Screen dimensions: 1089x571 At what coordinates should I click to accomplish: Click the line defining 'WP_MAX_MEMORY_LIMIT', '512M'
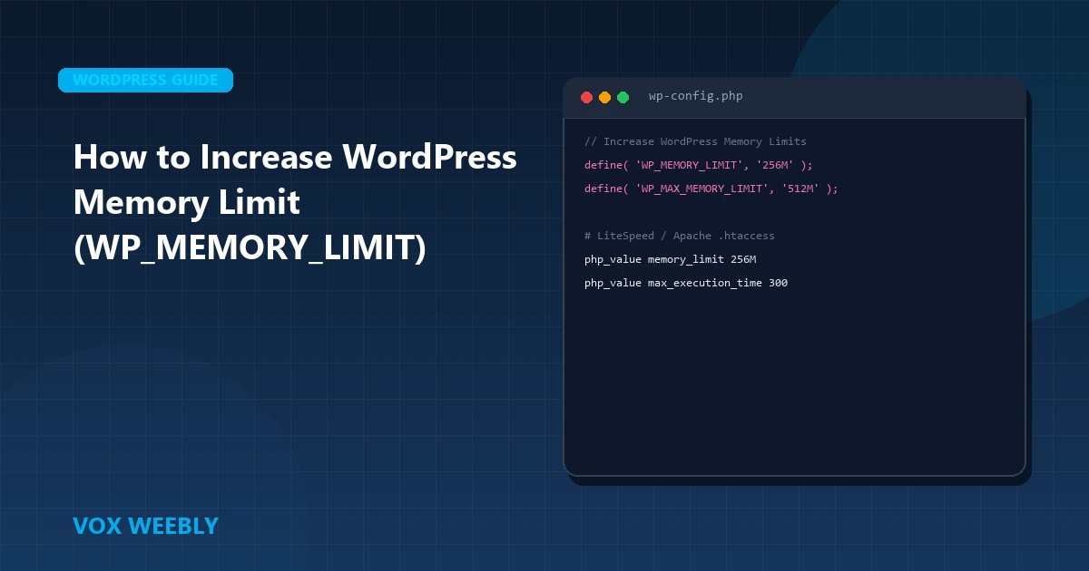(711, 189)
